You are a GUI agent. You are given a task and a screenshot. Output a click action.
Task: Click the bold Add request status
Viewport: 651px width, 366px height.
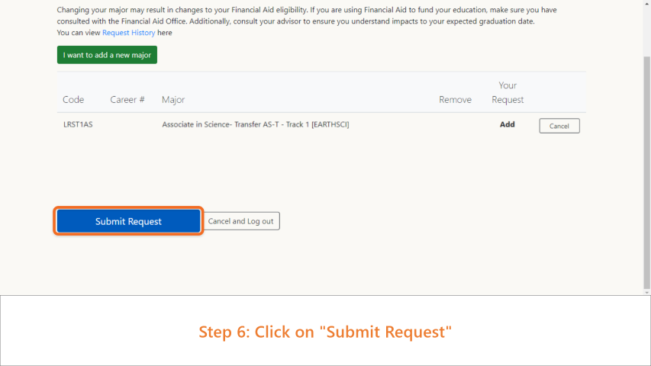pos(507,124)
